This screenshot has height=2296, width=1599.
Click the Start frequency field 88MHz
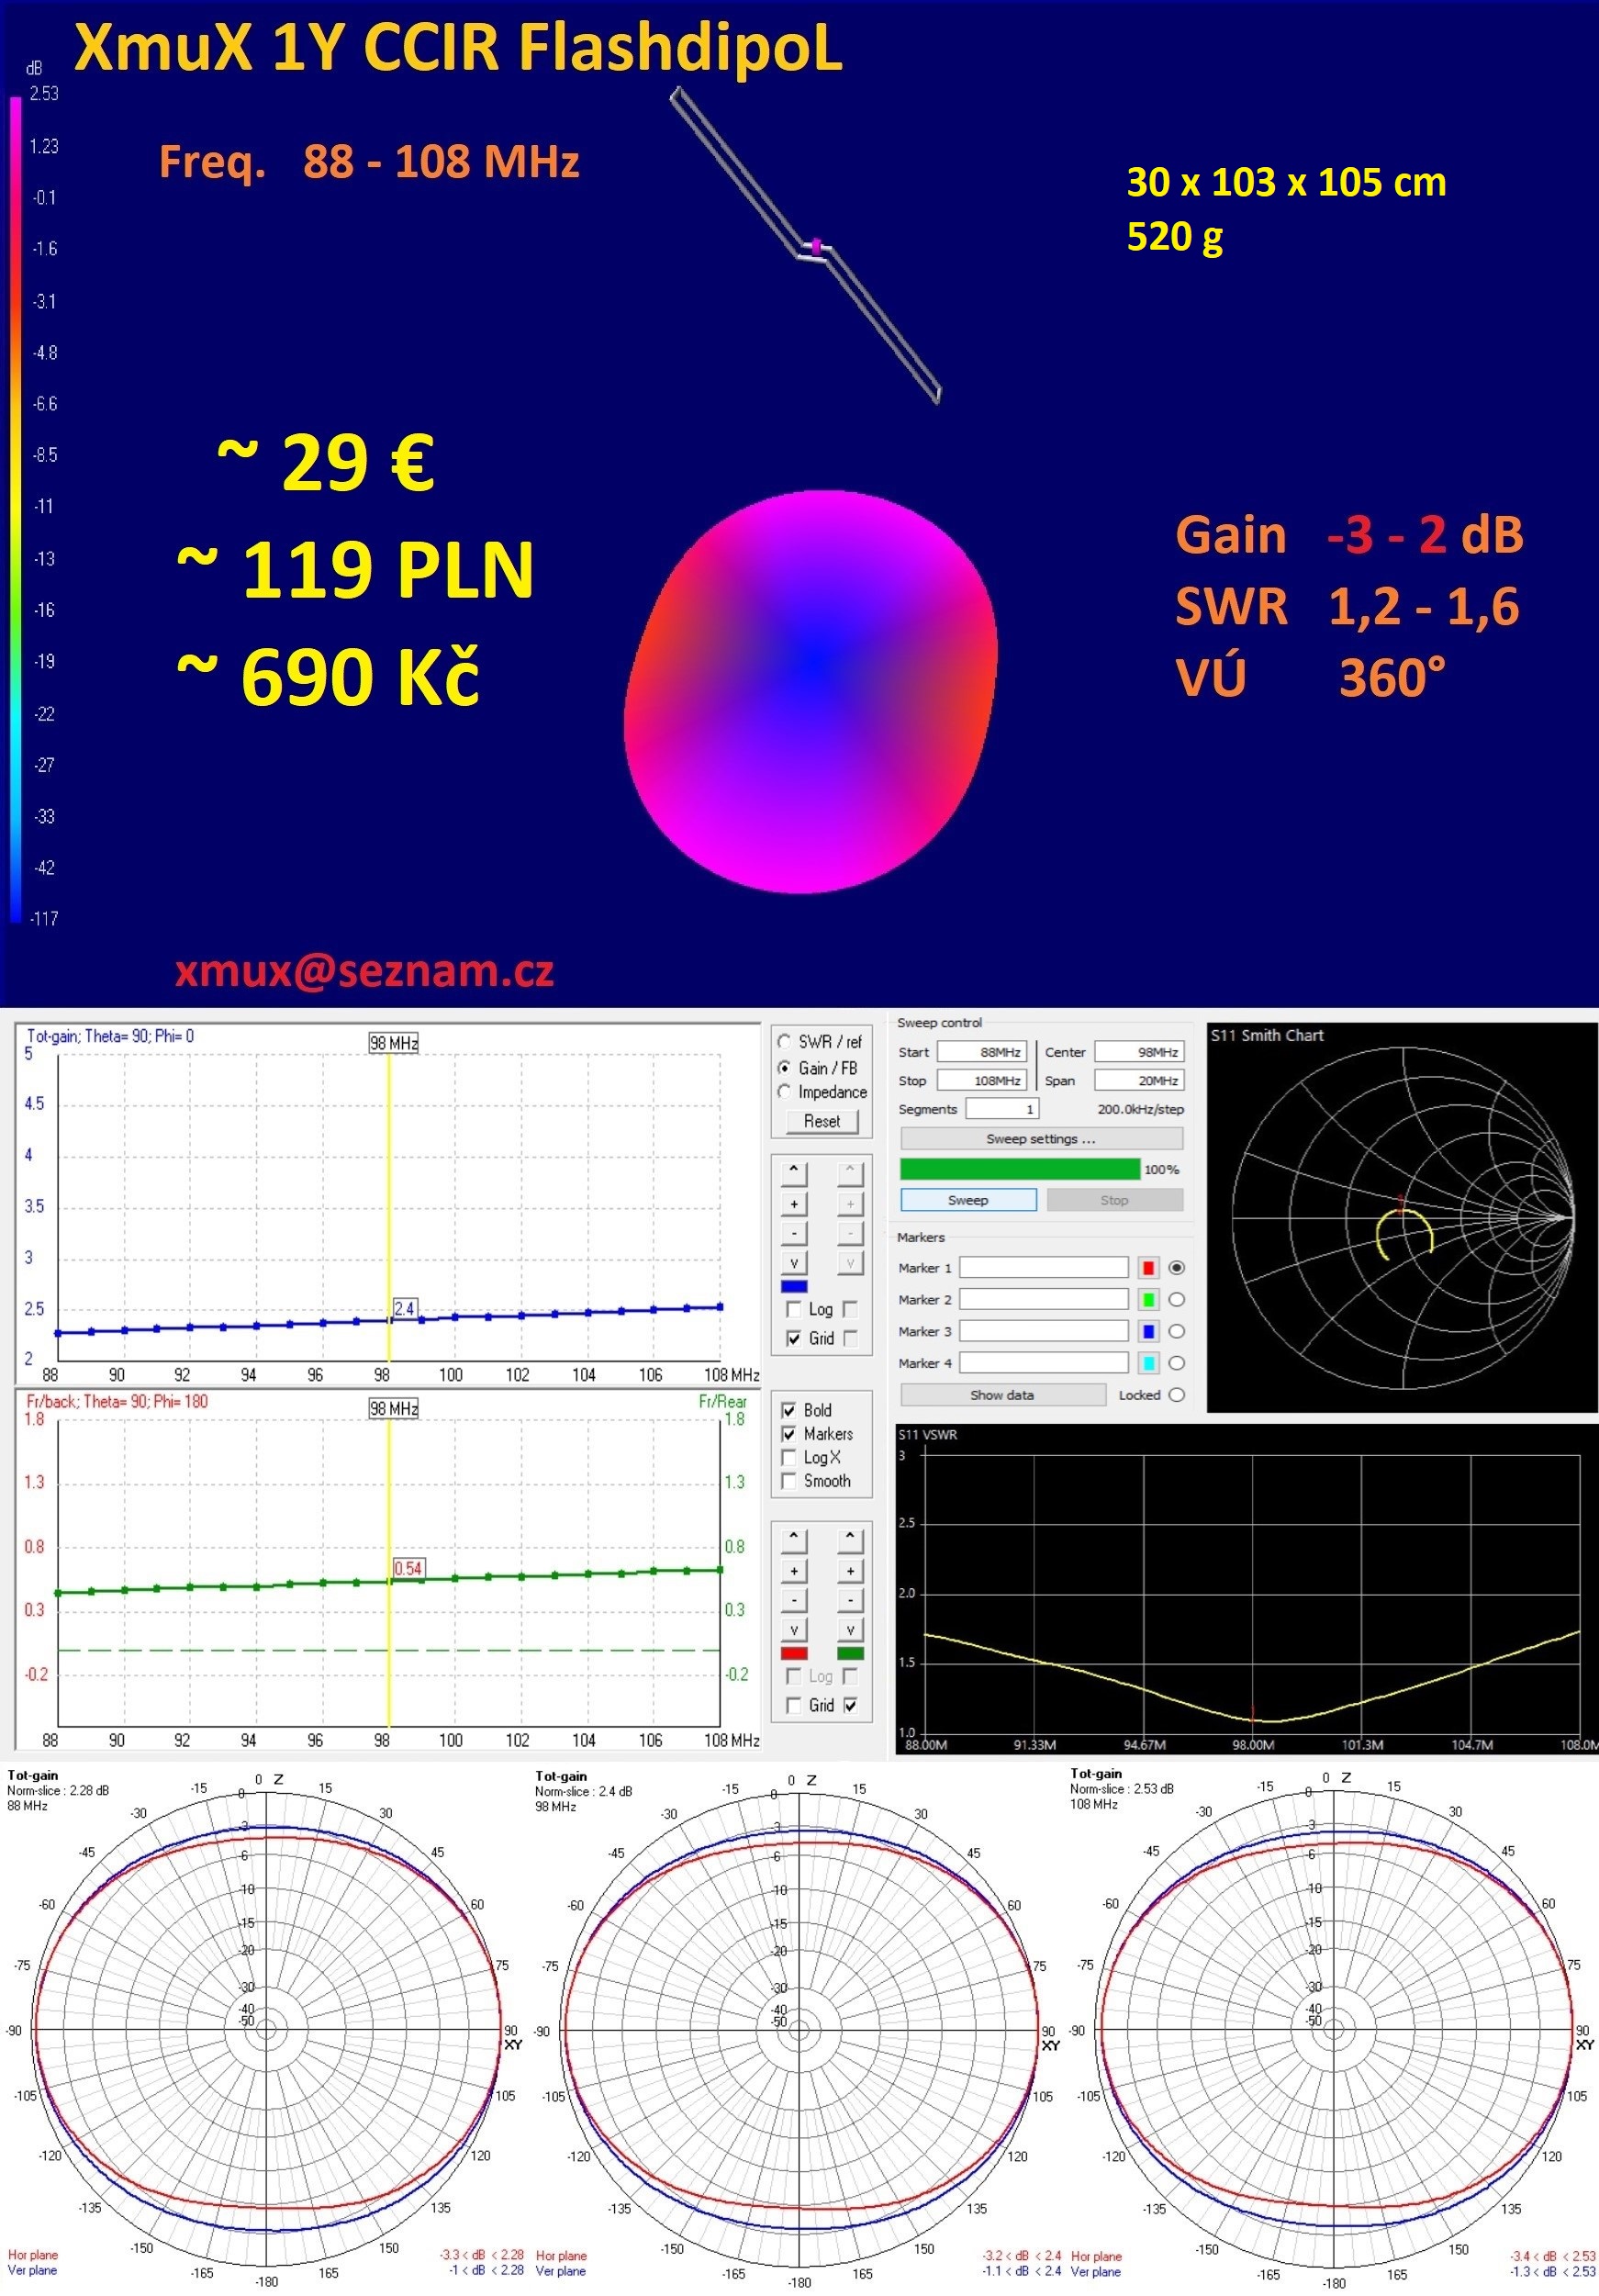[x=982, y=1052]
